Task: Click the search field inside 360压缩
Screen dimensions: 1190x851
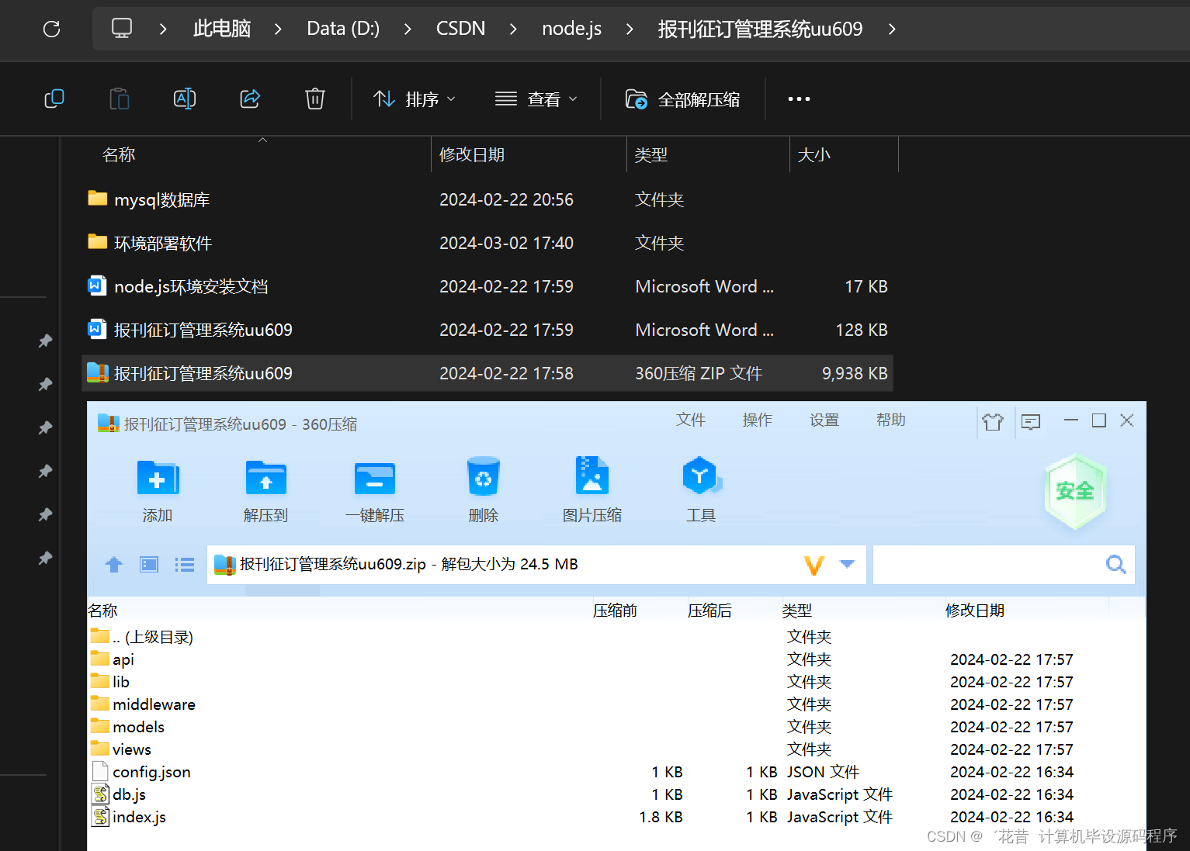Action: coord(994,565)
